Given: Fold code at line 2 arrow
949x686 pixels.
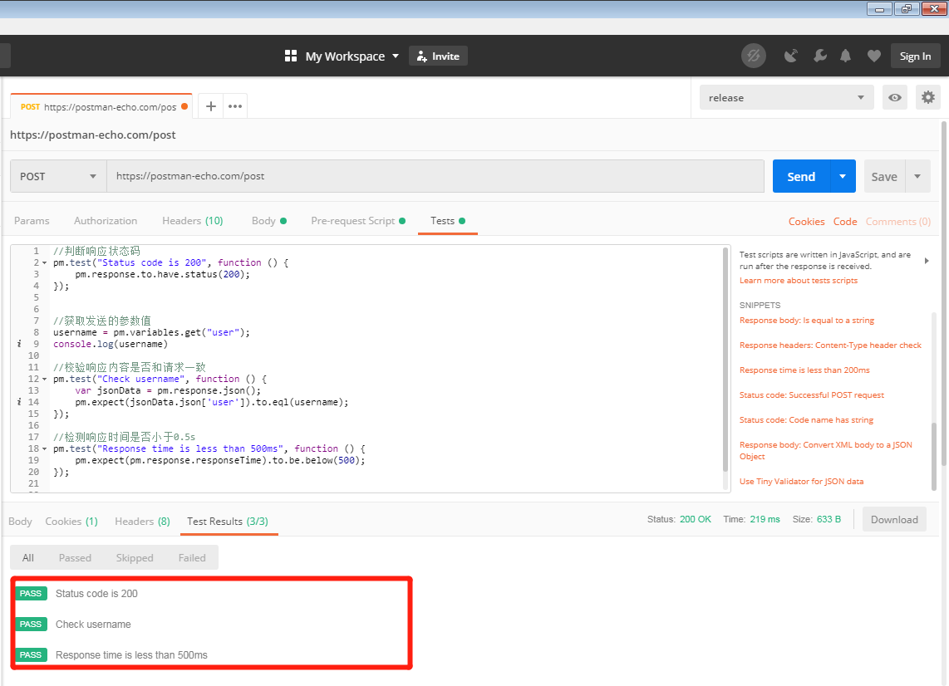Looking at the screenshot, I should (44, 263).
